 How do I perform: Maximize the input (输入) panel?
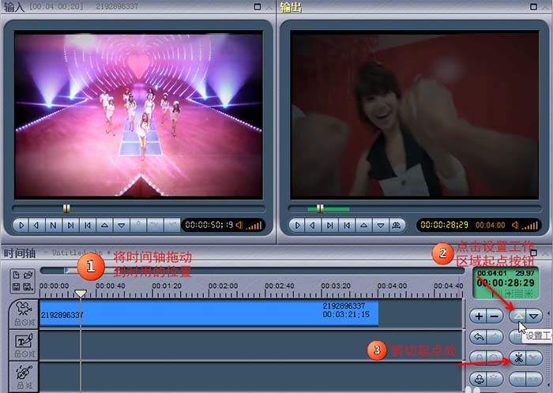click(258, 6)
